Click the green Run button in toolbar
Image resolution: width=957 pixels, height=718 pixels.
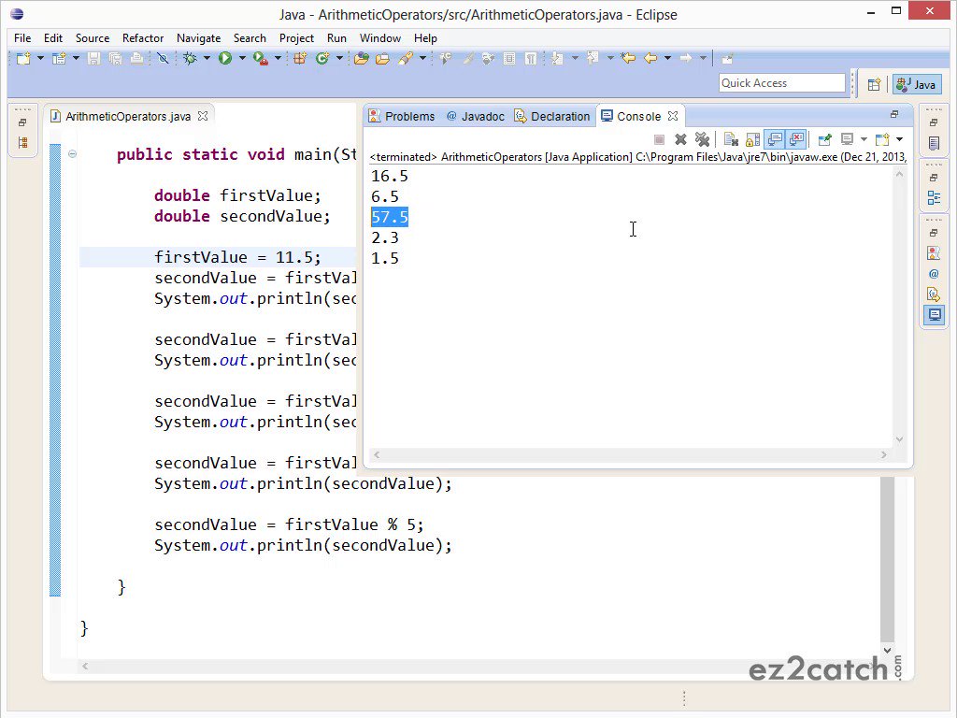[x=225, y=59]
